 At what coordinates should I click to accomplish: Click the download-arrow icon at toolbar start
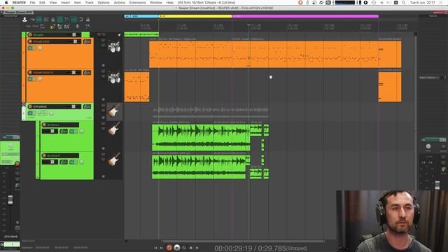pyautogui.click(x=24, y=20)
